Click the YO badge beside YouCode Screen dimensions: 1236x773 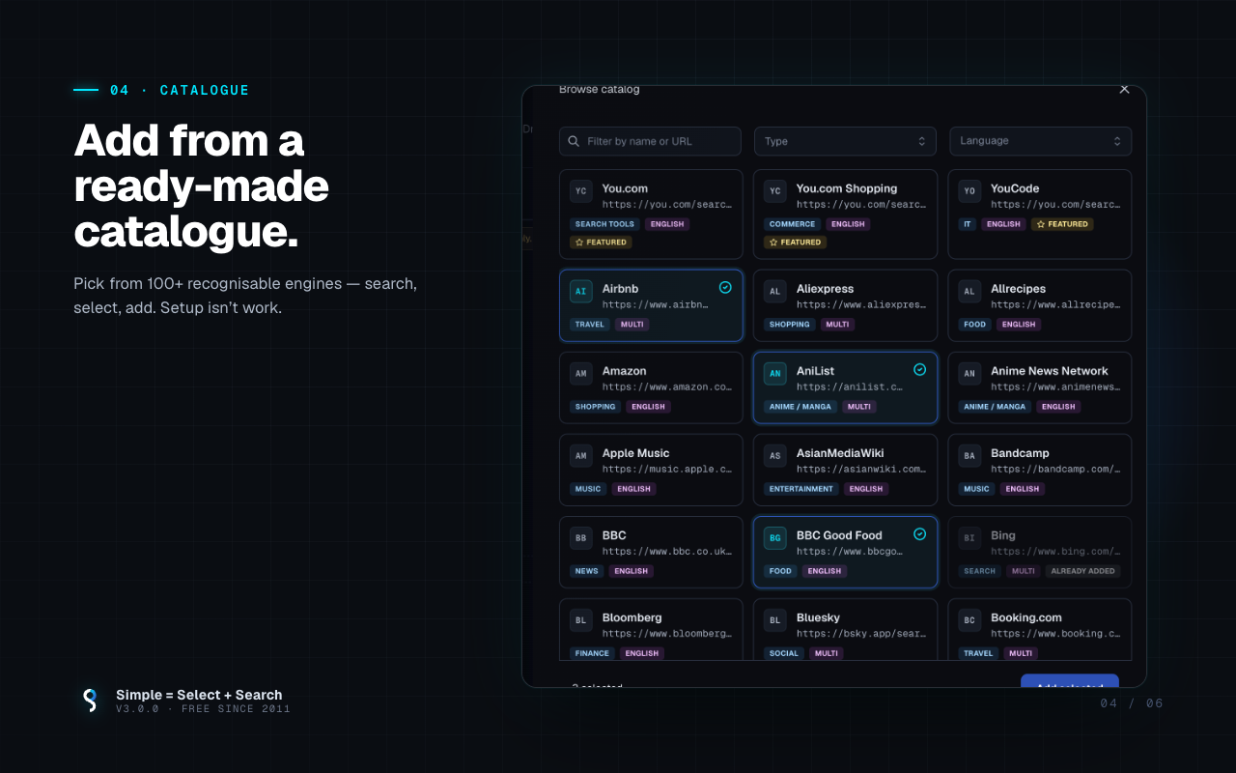(969, 191)
